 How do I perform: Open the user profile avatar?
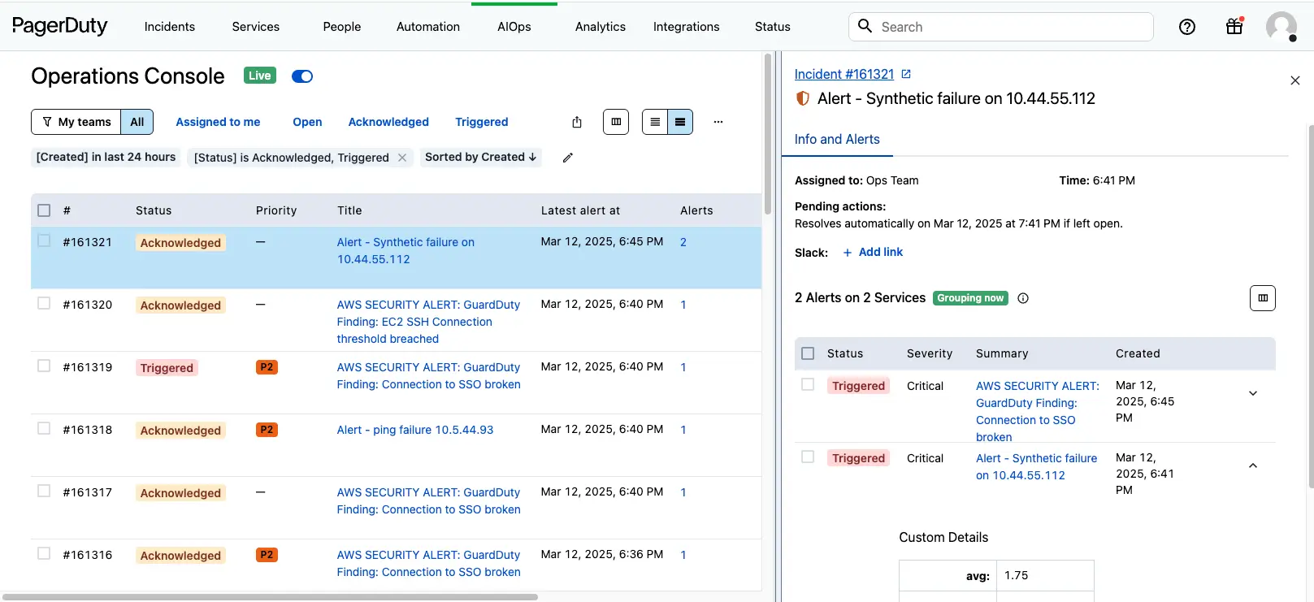(1281, 27)
